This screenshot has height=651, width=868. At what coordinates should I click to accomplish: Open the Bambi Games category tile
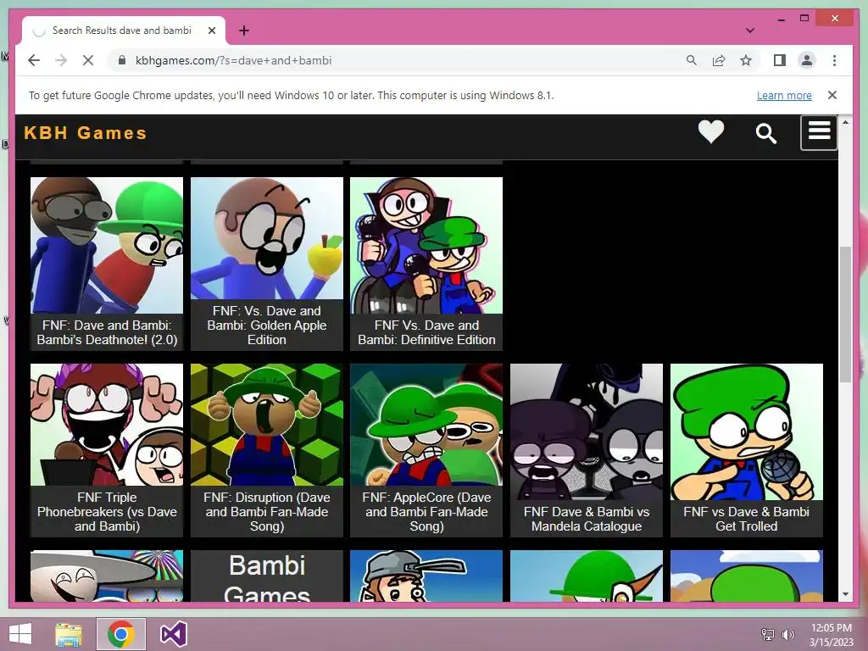267,576
